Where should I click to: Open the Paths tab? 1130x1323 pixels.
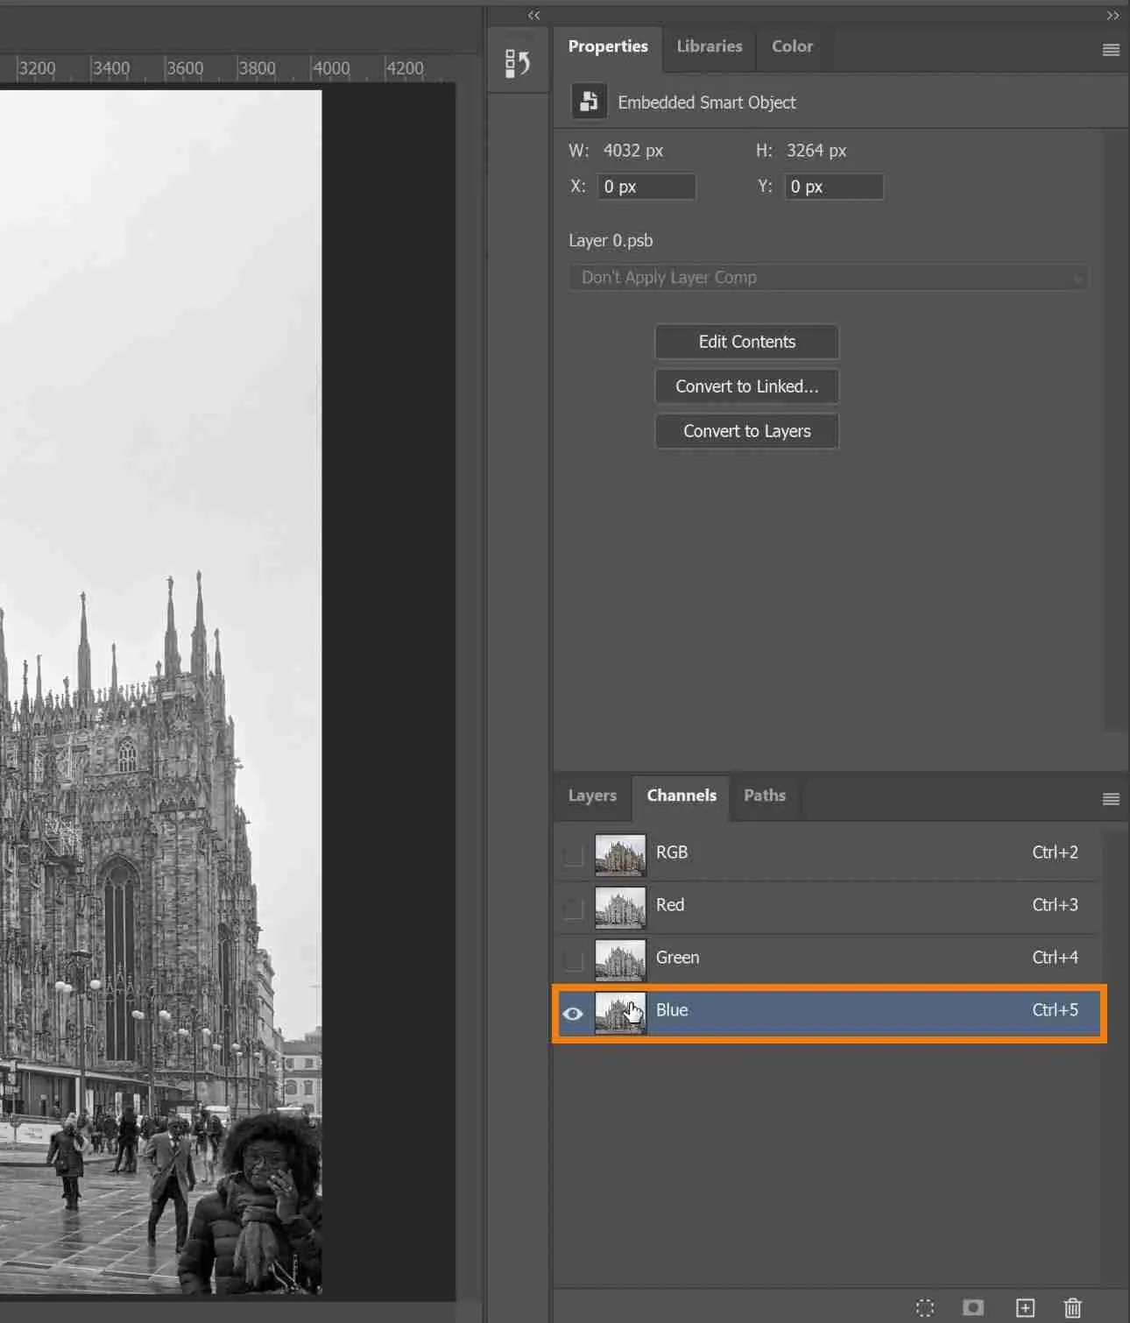(764, 796)
